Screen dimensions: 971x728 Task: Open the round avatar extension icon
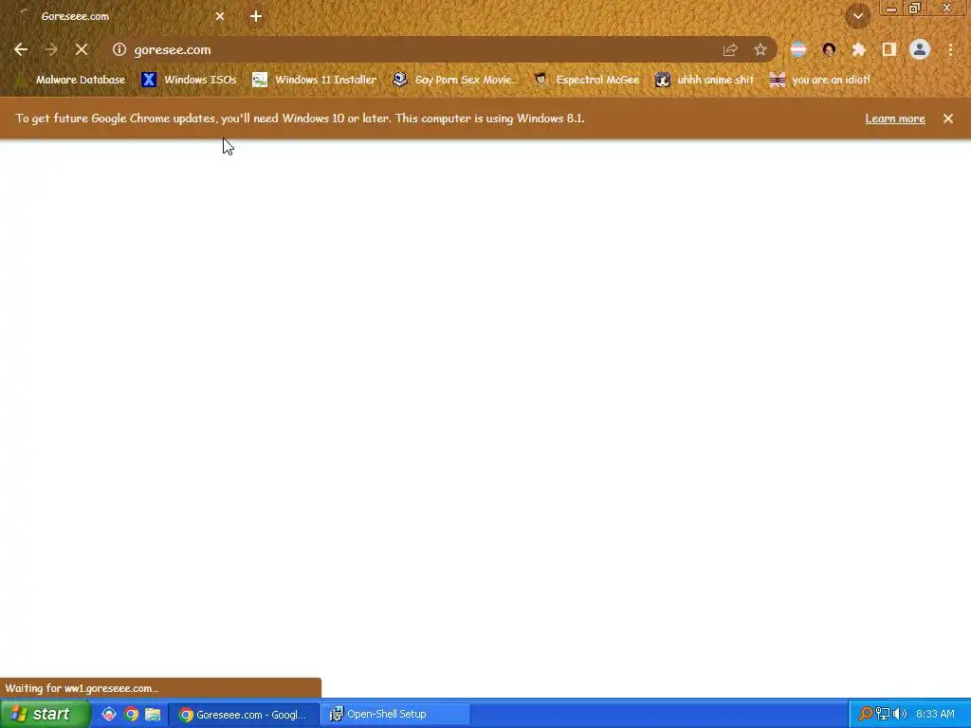coord(829,50)
